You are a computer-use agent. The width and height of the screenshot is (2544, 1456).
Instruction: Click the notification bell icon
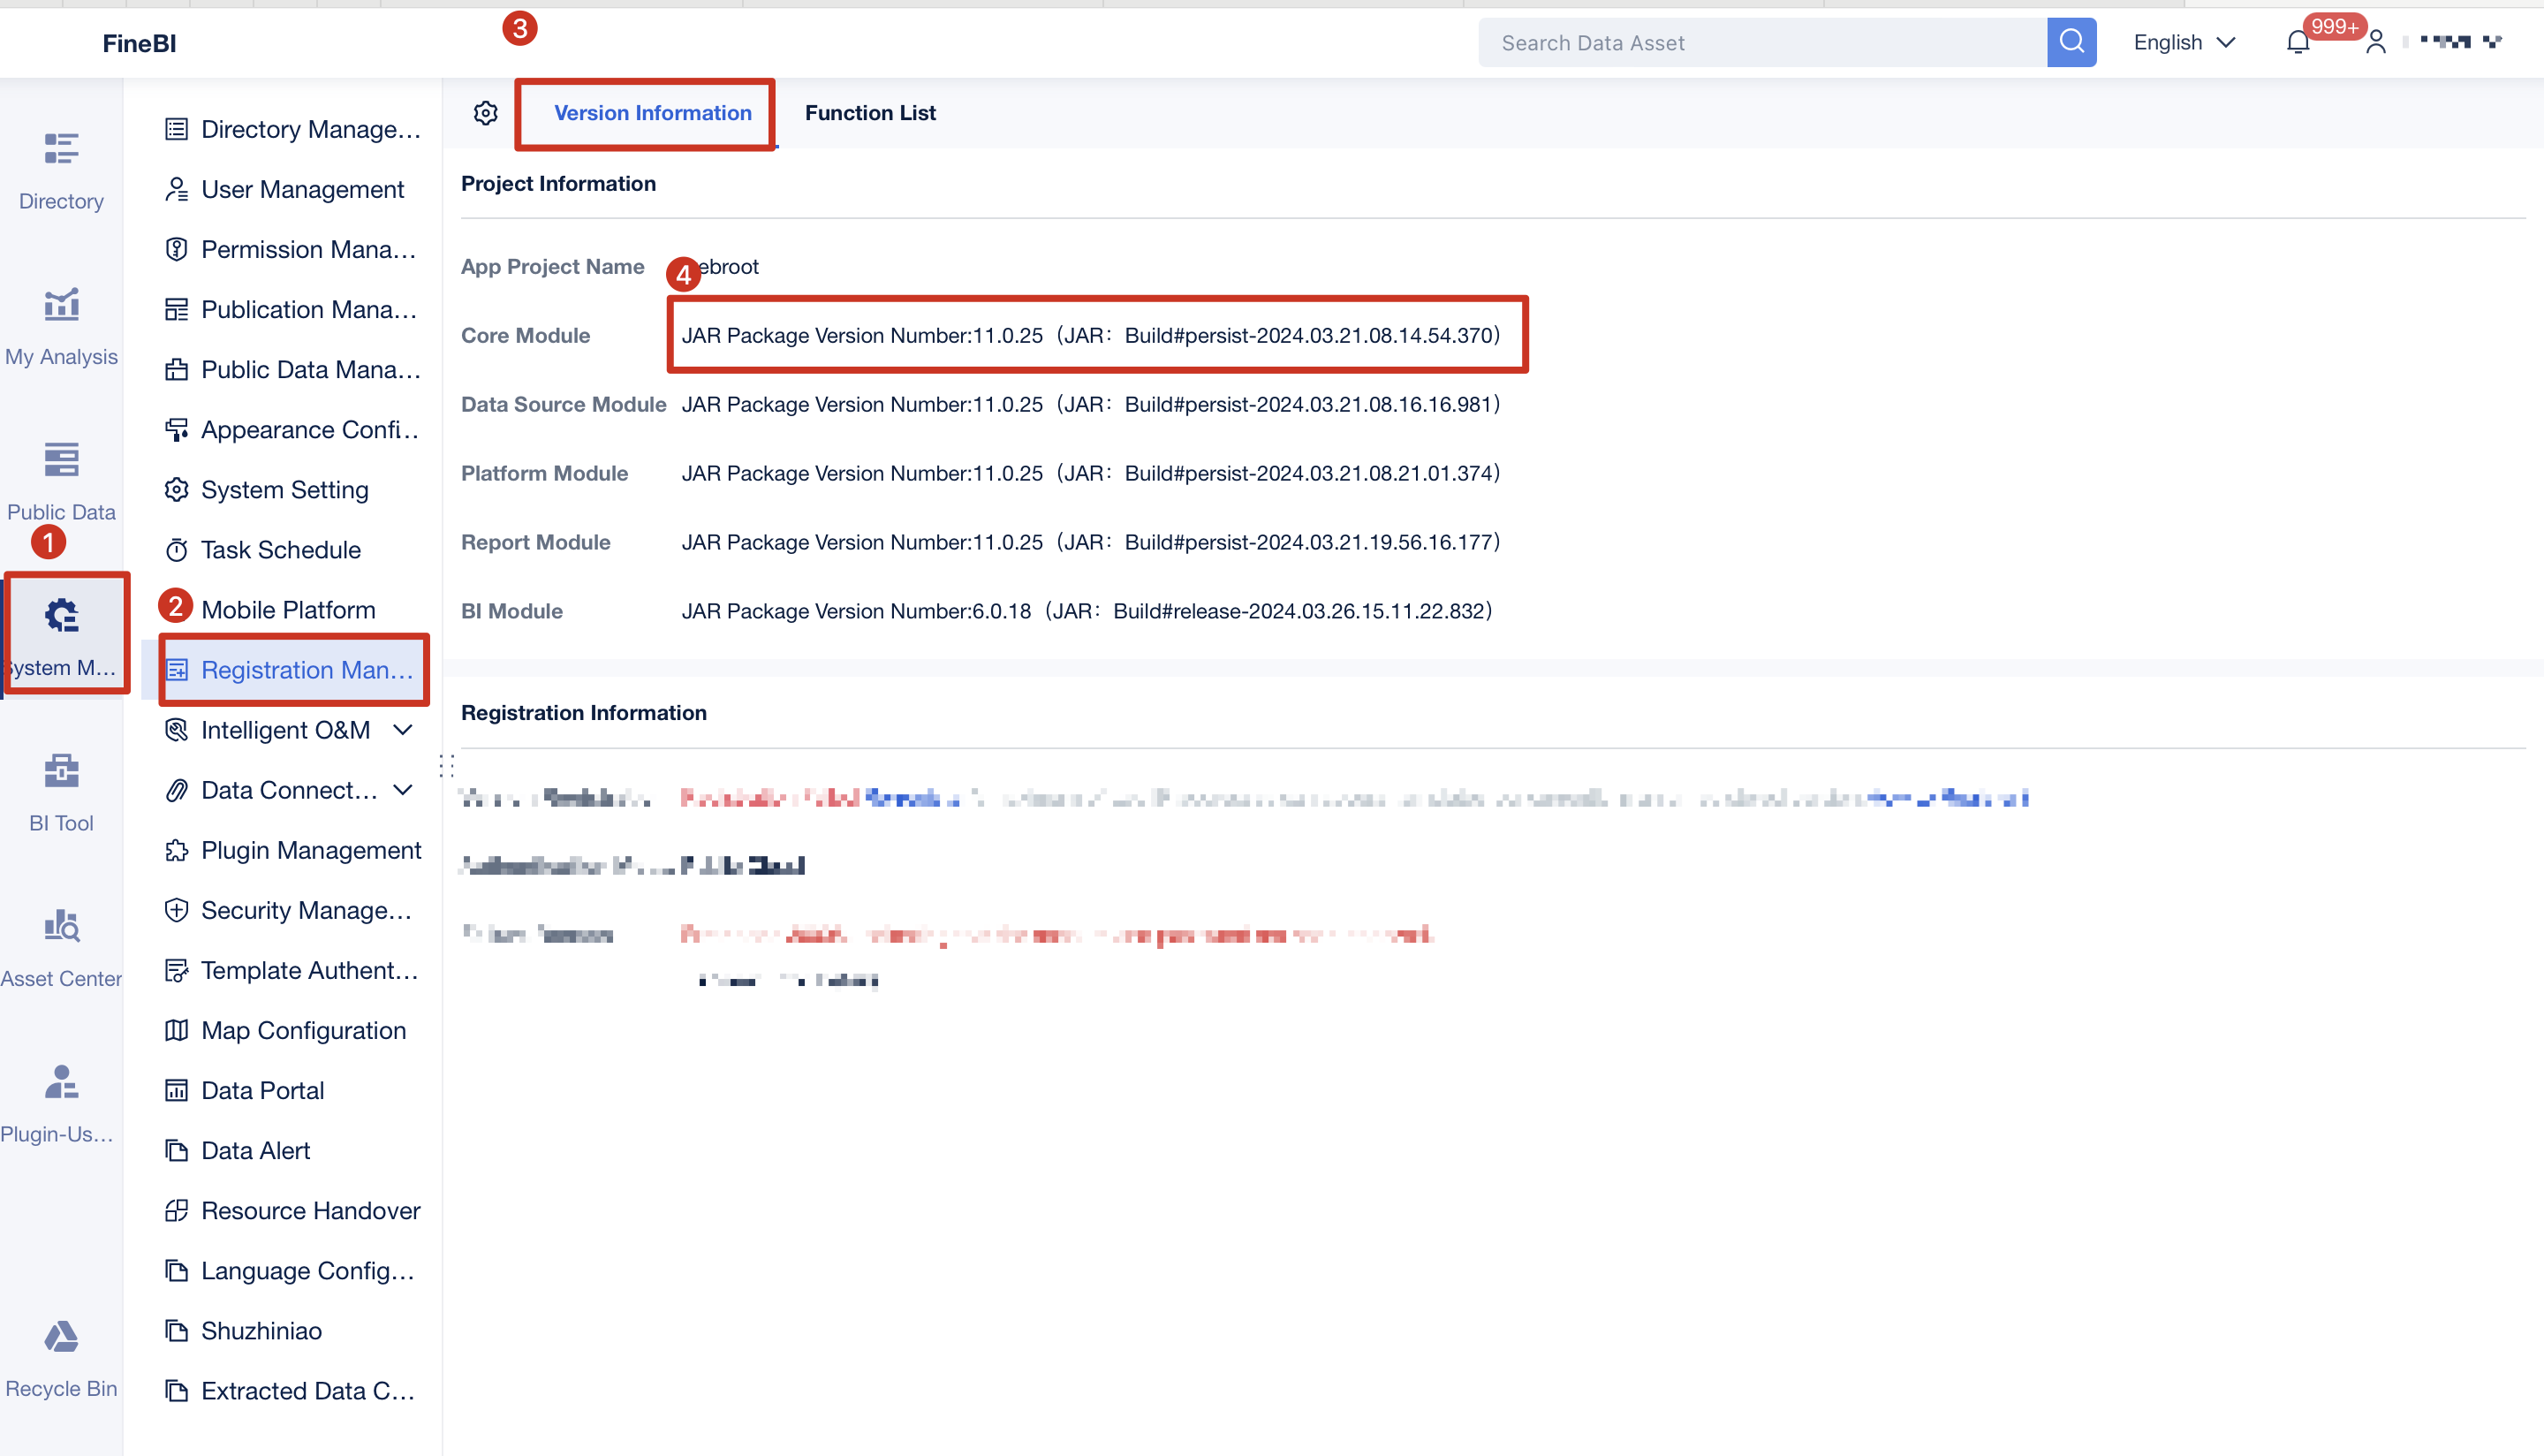coord(2297,42)
